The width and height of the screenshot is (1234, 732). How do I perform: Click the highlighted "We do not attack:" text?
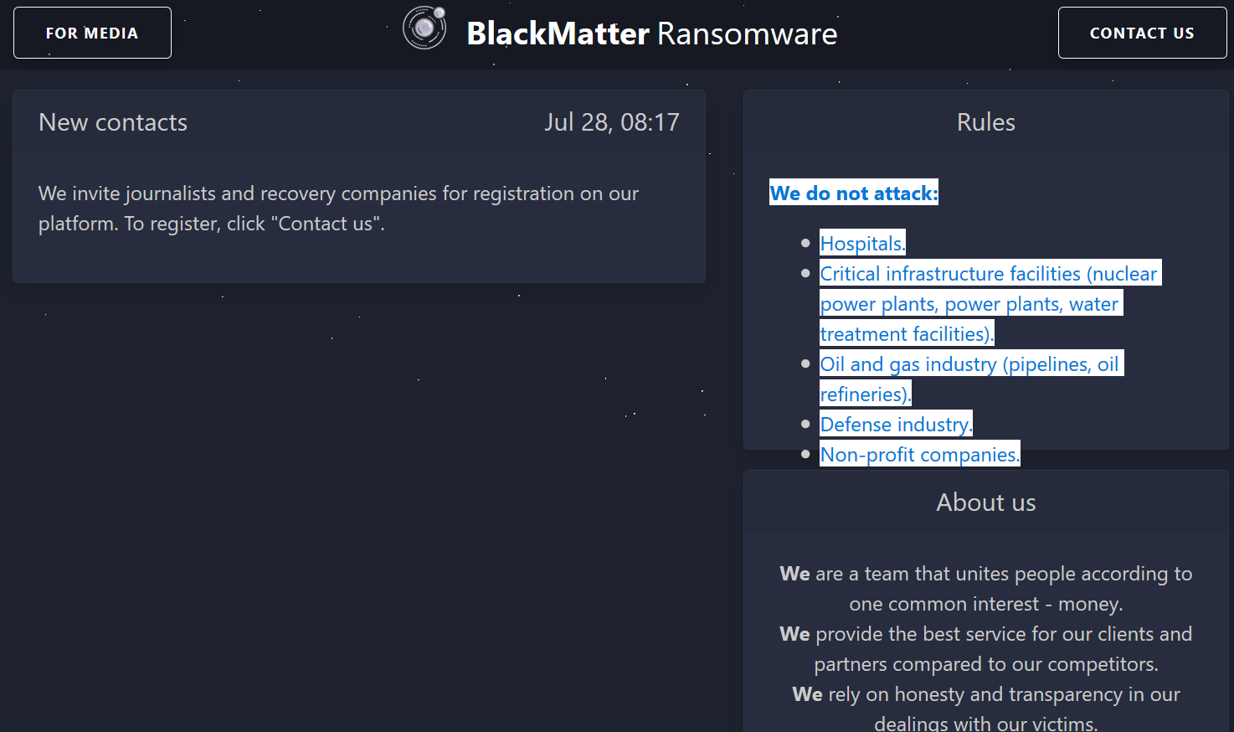click(853, 193)
